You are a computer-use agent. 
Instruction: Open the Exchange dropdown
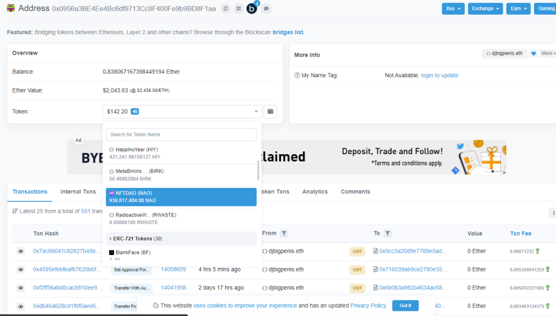(485, 8)
